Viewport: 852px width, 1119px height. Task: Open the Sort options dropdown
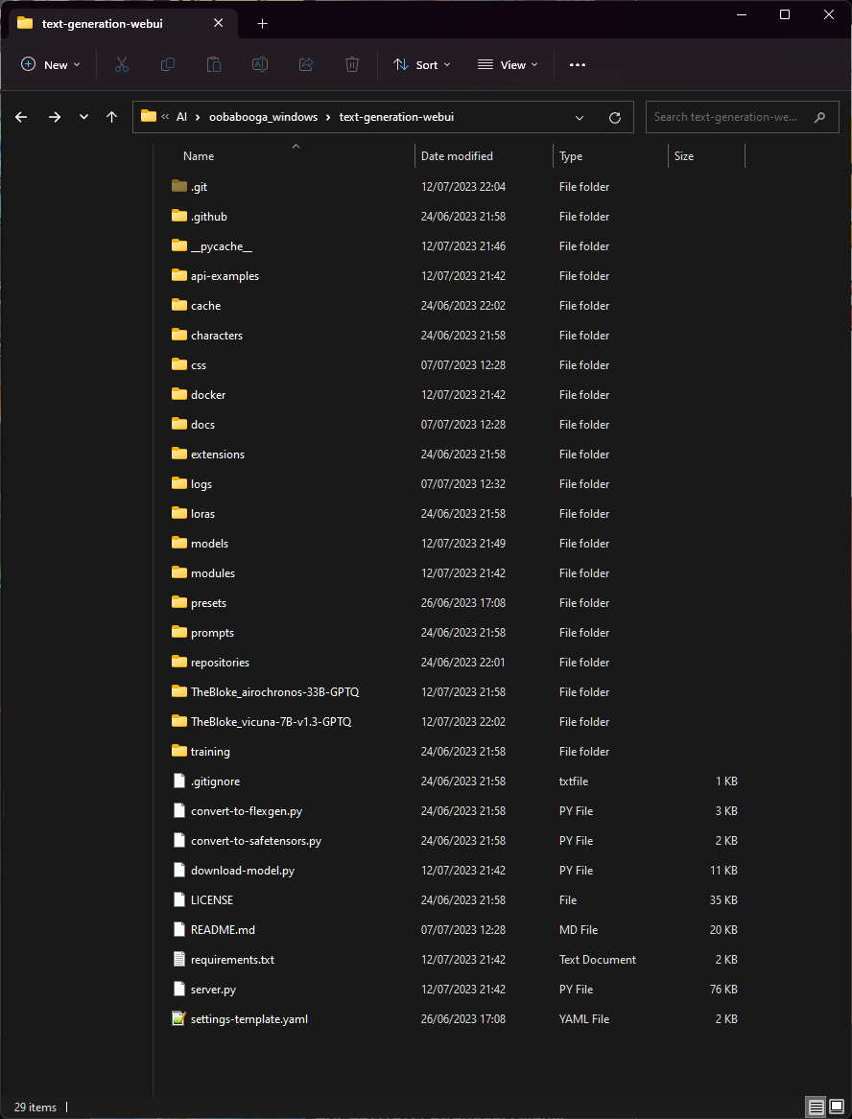click(423, 64)
